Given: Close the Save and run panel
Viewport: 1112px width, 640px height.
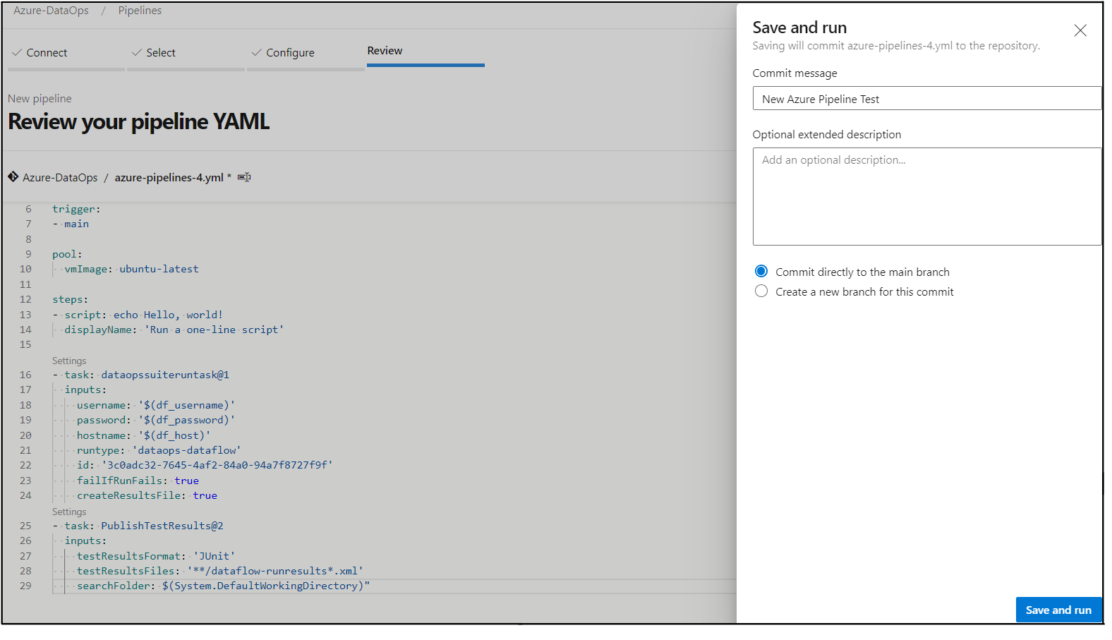Looking at the screenshot, I should tap(1080, 30).
